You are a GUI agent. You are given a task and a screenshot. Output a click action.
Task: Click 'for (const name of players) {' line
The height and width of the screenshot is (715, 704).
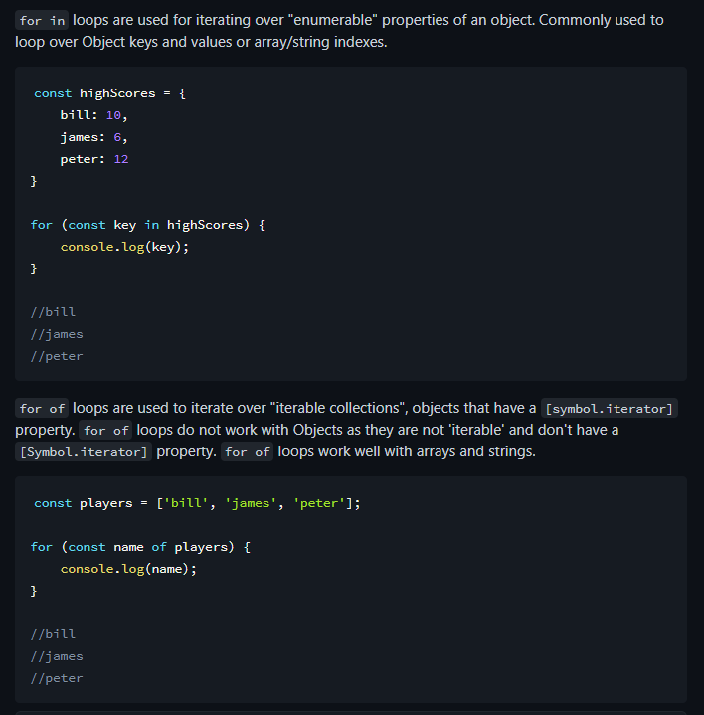tap(140, 547)
